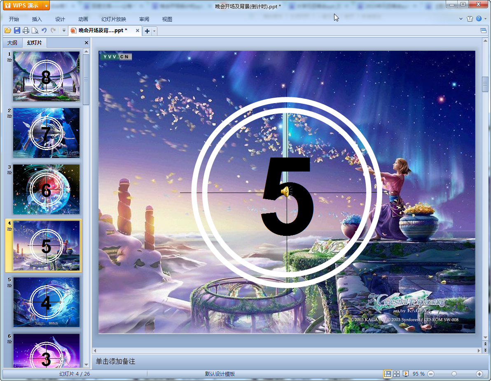Click the animation star icon under slide 4
This screenshot has width=491, height=381.
click(x=9, y=229)
